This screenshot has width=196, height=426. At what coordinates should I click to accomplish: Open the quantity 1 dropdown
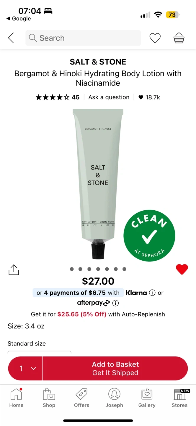click(25, 368)
